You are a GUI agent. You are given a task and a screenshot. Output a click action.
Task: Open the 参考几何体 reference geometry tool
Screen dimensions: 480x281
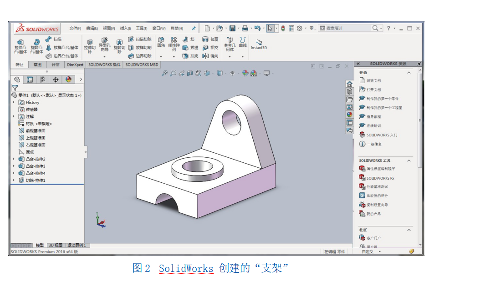click(x=230, y=45)
